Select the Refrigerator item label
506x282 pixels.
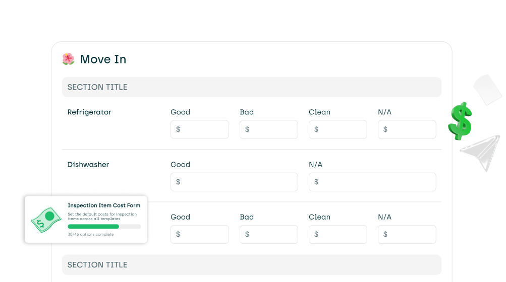(89, 112)
